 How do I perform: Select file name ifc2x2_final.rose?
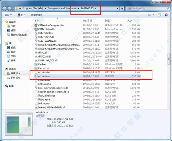click(46, 95)
